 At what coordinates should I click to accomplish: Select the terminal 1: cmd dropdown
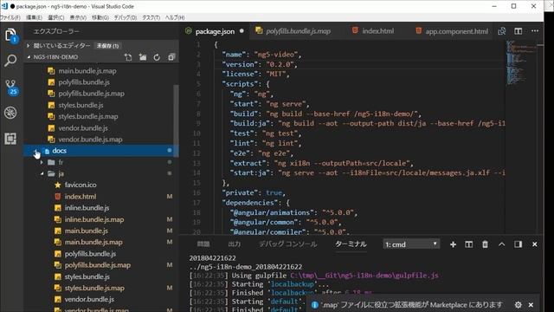click(x=411, y=244)
